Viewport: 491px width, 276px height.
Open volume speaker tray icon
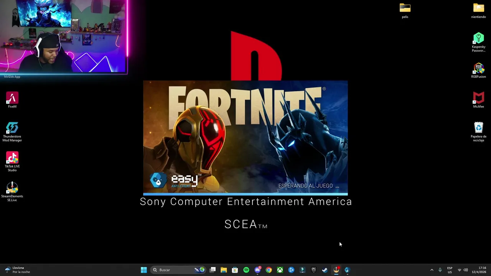(466, 270)
